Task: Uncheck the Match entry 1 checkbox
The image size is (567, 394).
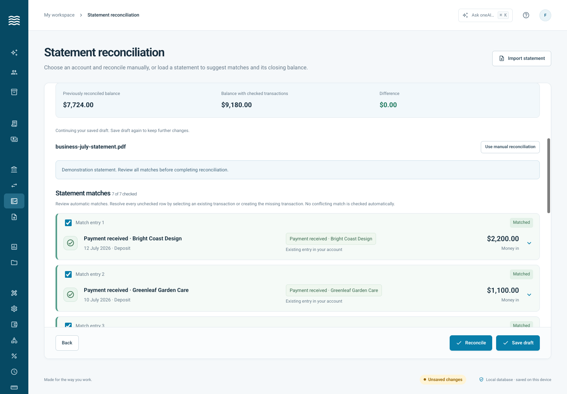Action: point(69,223)
